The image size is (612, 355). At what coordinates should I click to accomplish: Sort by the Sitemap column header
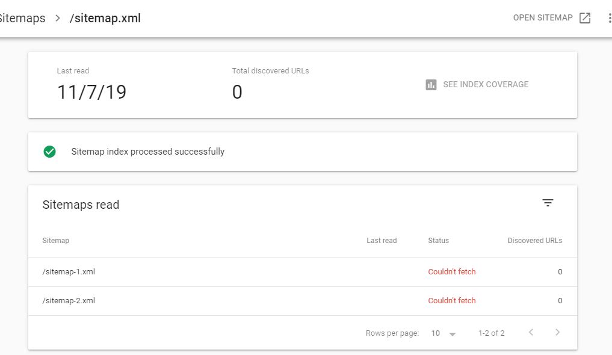tap(56, 241)
